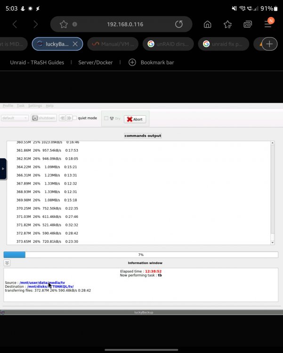Open the default profile dropdown
The image size is (283, 353).
coord(15,118)
